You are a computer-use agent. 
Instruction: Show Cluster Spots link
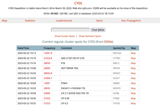click(64, 36)
